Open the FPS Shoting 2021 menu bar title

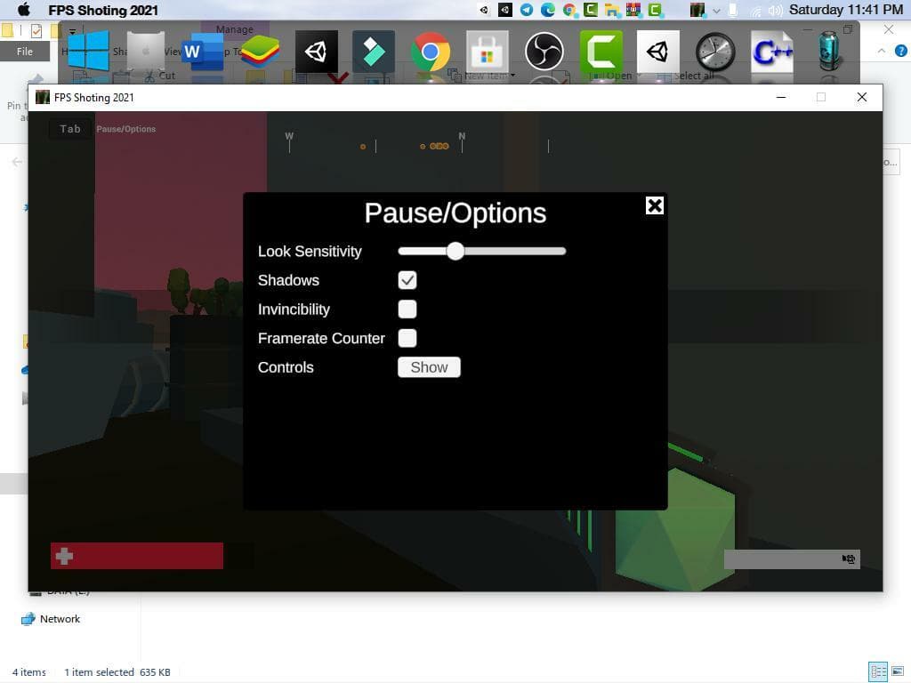[103, 10]
